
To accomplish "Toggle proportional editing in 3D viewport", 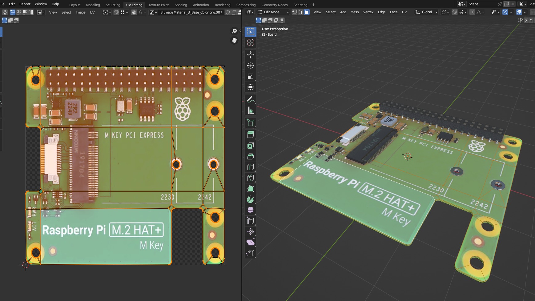I will (x=472, y=12).
